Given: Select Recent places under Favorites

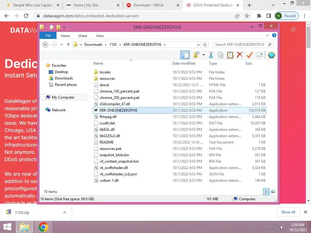Looking at the screenshot, I should pyautogui.click(x=66, y=85).
